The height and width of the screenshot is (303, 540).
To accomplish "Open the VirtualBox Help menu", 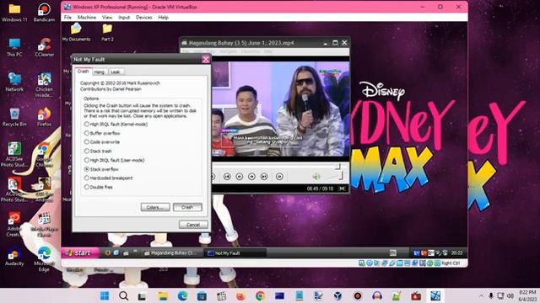I will pyautogui.click(x=163, y=17).
